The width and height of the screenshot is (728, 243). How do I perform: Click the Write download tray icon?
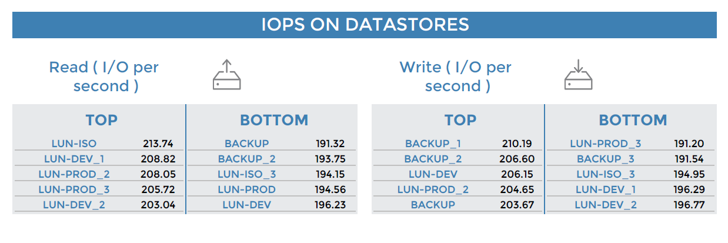(x=578, y=75)
